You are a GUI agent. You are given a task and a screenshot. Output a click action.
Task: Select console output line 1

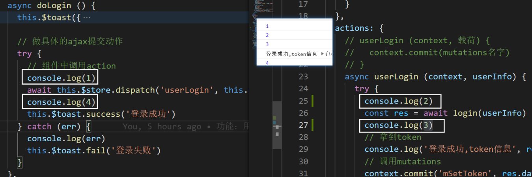click(x=267, y=26)
